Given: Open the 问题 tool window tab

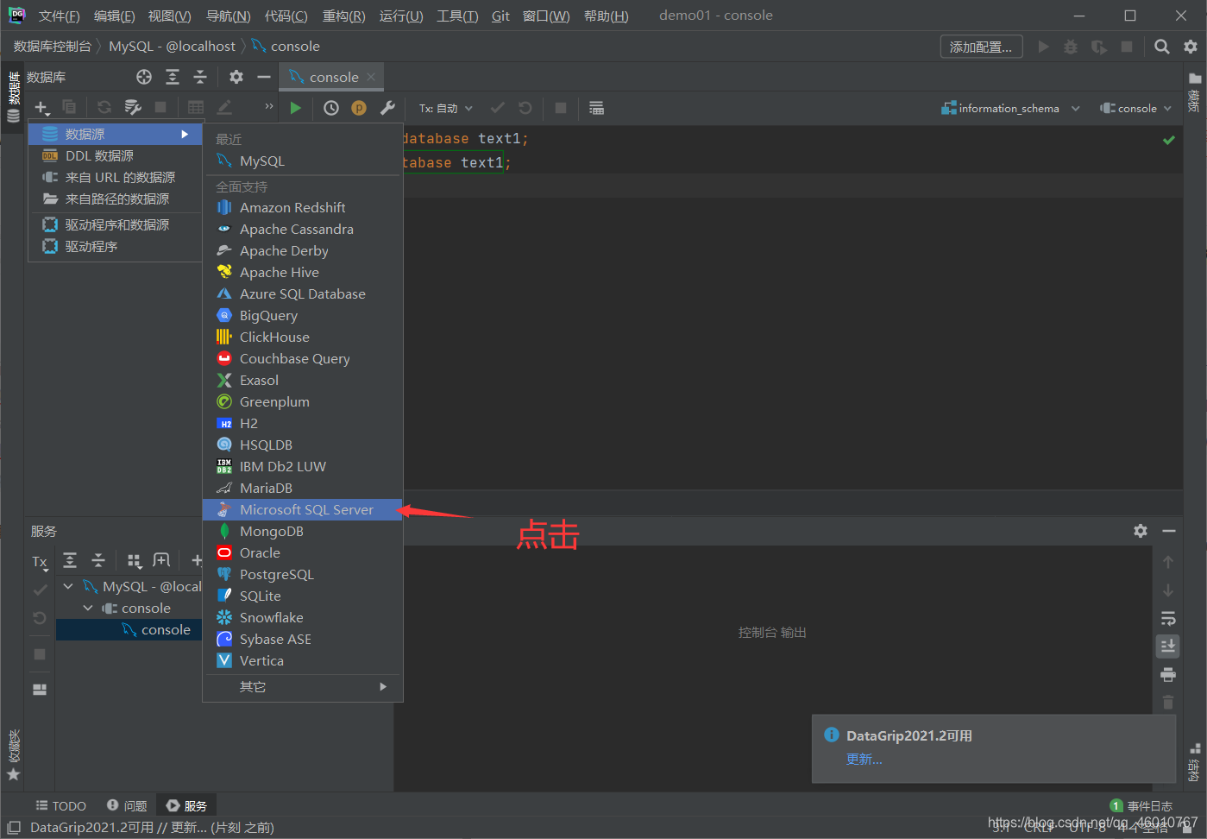Looking at the screenshot, I should tap(127, 805).
